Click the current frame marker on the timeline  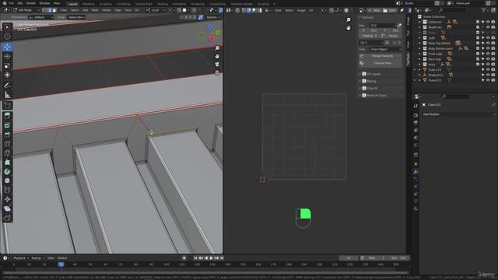click(x=61, y=264)
